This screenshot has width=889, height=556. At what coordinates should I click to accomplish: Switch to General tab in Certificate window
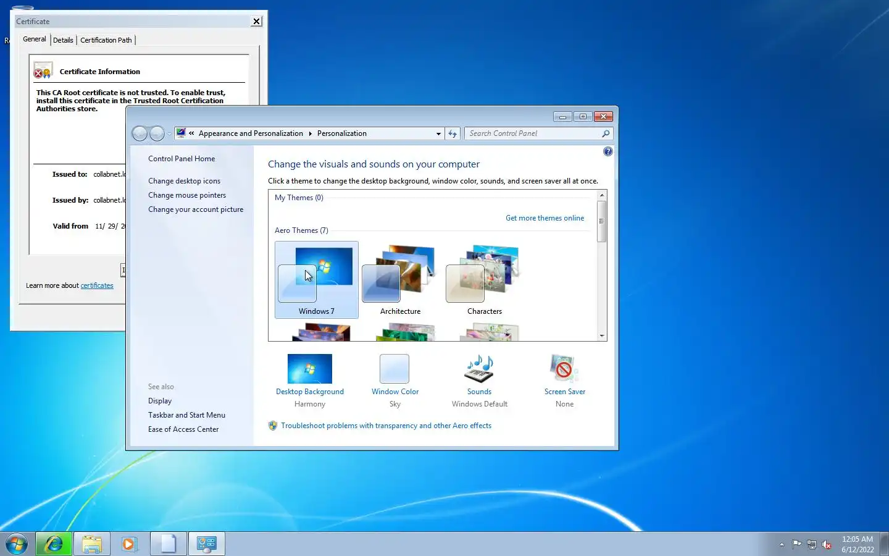pyautogui.click(x=35, y=39)
